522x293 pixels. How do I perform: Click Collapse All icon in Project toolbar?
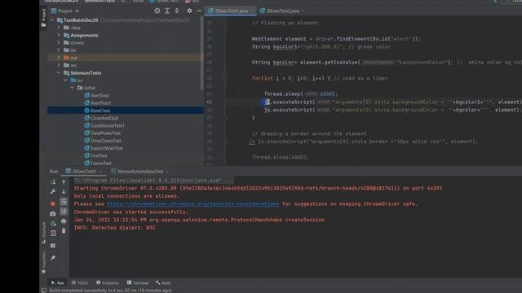pyautogui.click(x=177, y=11)
